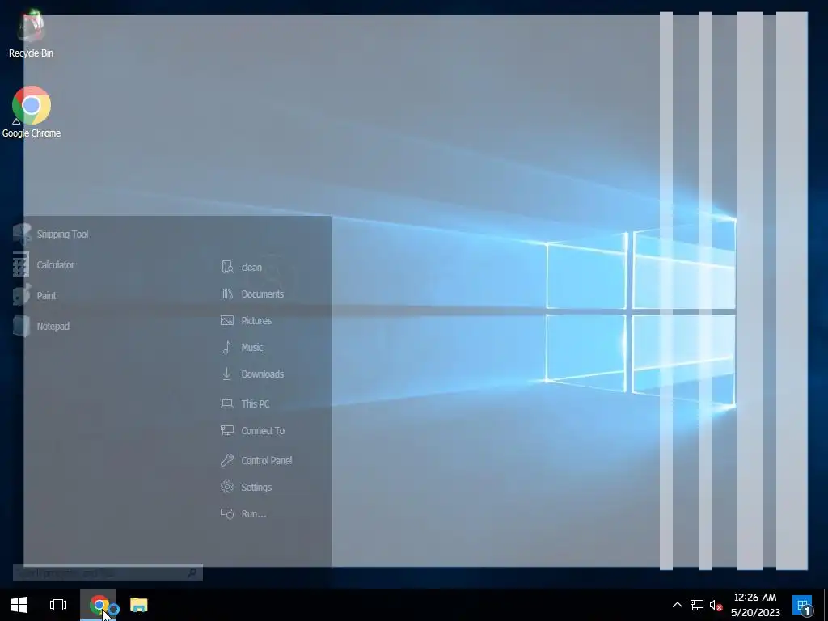Open the Recycle Bin desktop icon
828x621 pixels.
(31, 34)
